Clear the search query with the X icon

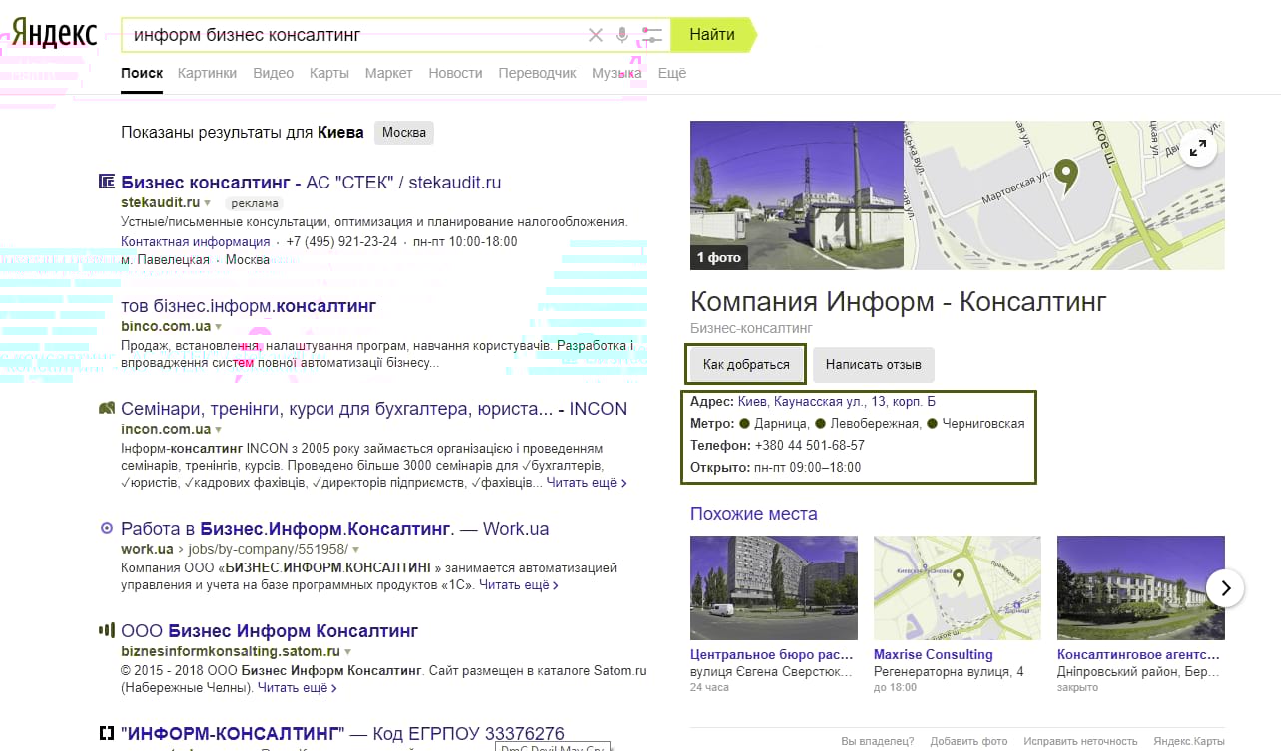(x=596, y=35)
